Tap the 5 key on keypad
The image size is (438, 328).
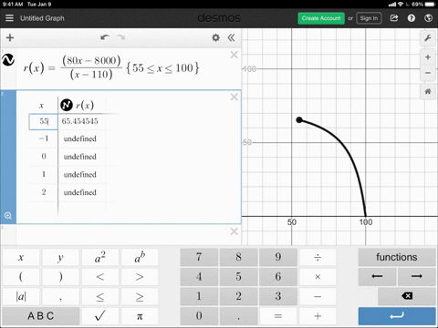(238, 277)
